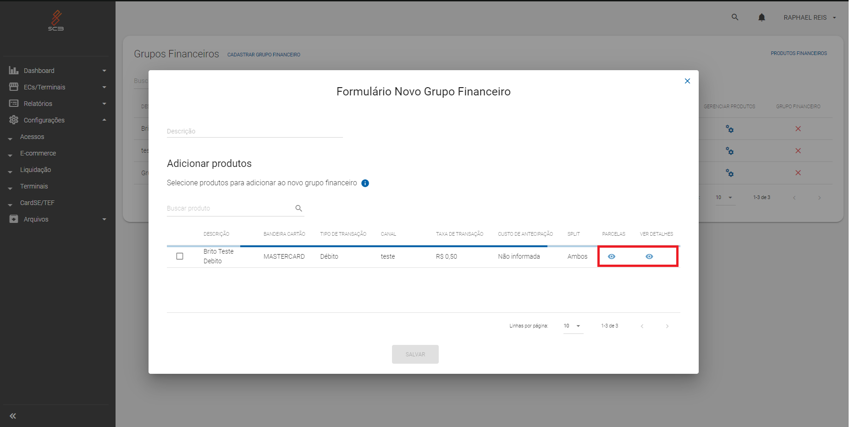
Task: Click the search magnifier icon in top bar
Action: 735,17
